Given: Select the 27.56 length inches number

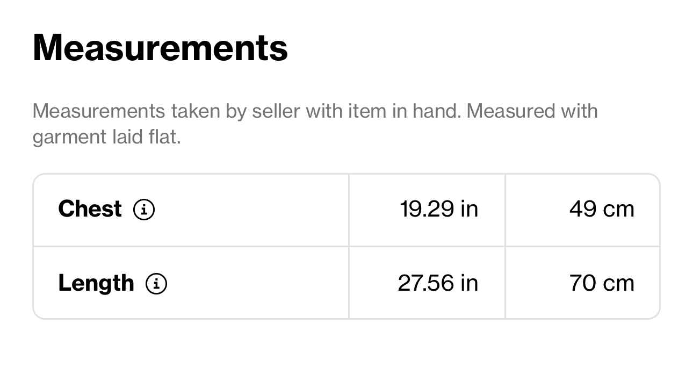Looking at the screenshot, I should 427,283.
